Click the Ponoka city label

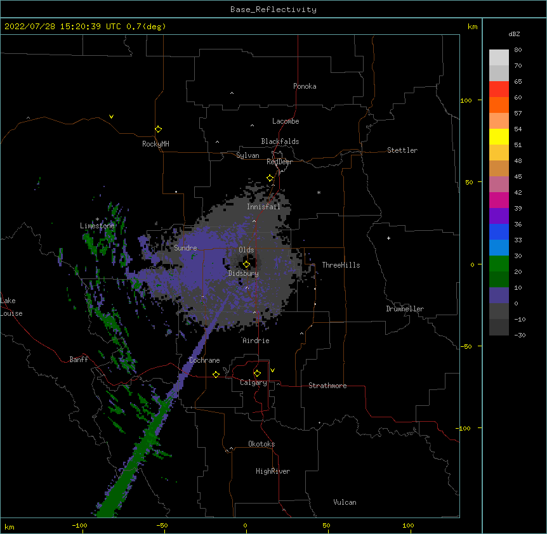pyautogui.click(x=305, y=86)
